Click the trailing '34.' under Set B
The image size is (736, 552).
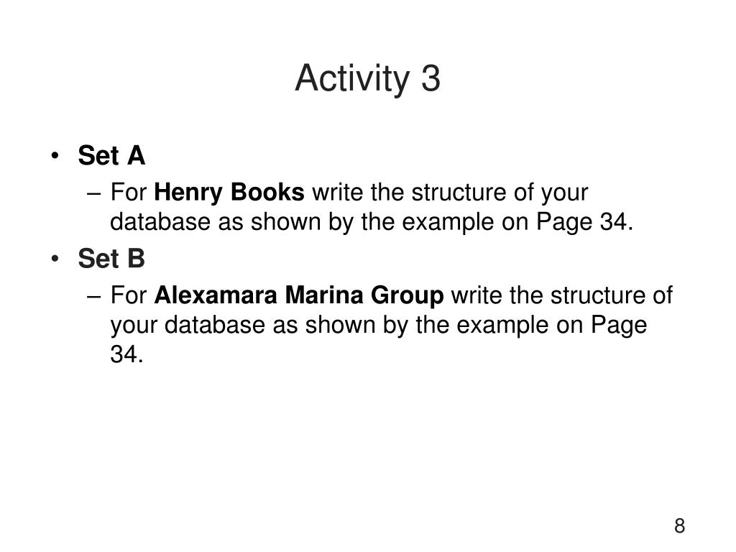coord(126,354)
